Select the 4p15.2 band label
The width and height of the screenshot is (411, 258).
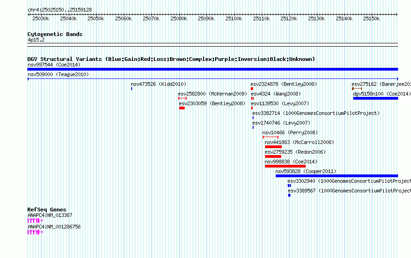[x=36, y=40]
